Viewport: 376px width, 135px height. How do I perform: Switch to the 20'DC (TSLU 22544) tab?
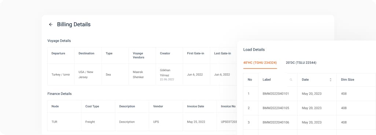coord(301,63)
